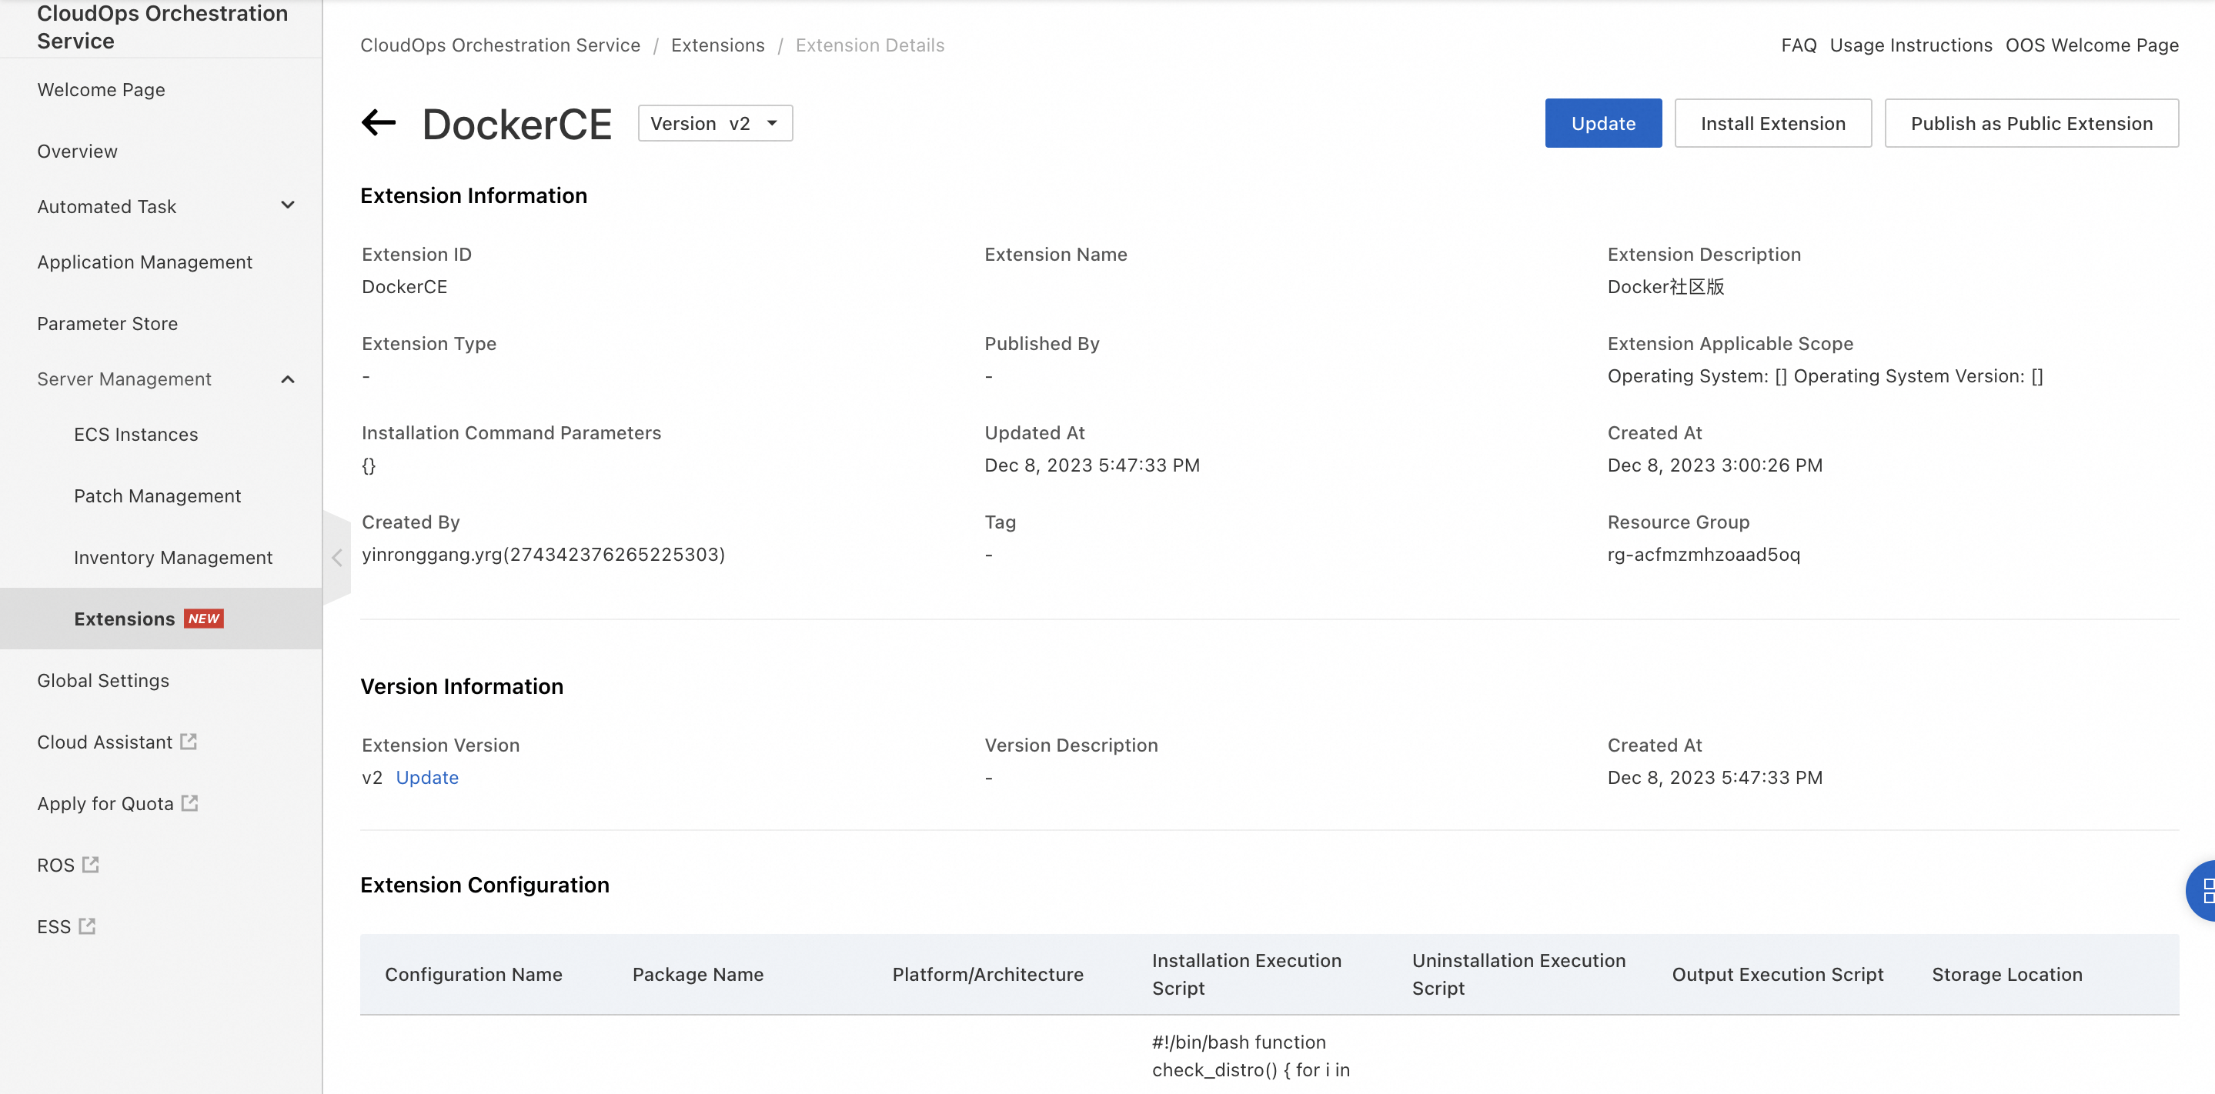Click the NEW badge on Extensions
2215x1094 pixels.
click(x=205, y=619)
